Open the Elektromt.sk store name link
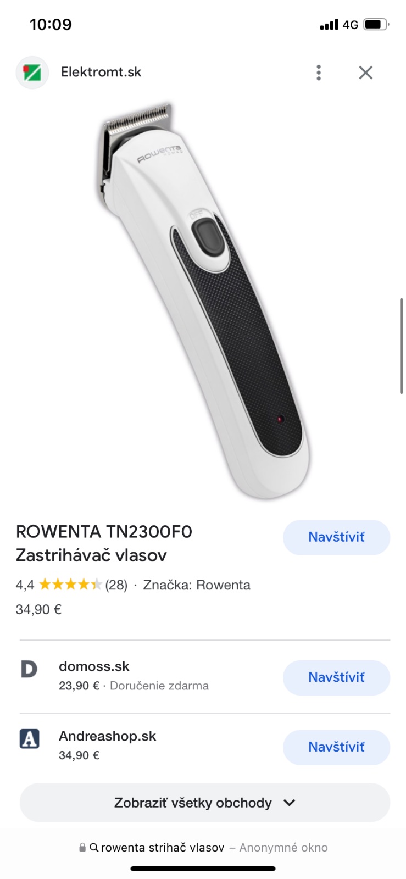This screenshot has height=879, width=406. (x=101, y=72)
